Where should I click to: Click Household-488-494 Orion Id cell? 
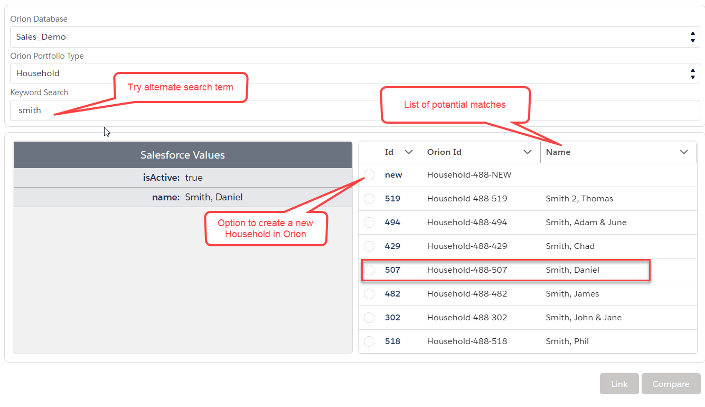point(467,223)
